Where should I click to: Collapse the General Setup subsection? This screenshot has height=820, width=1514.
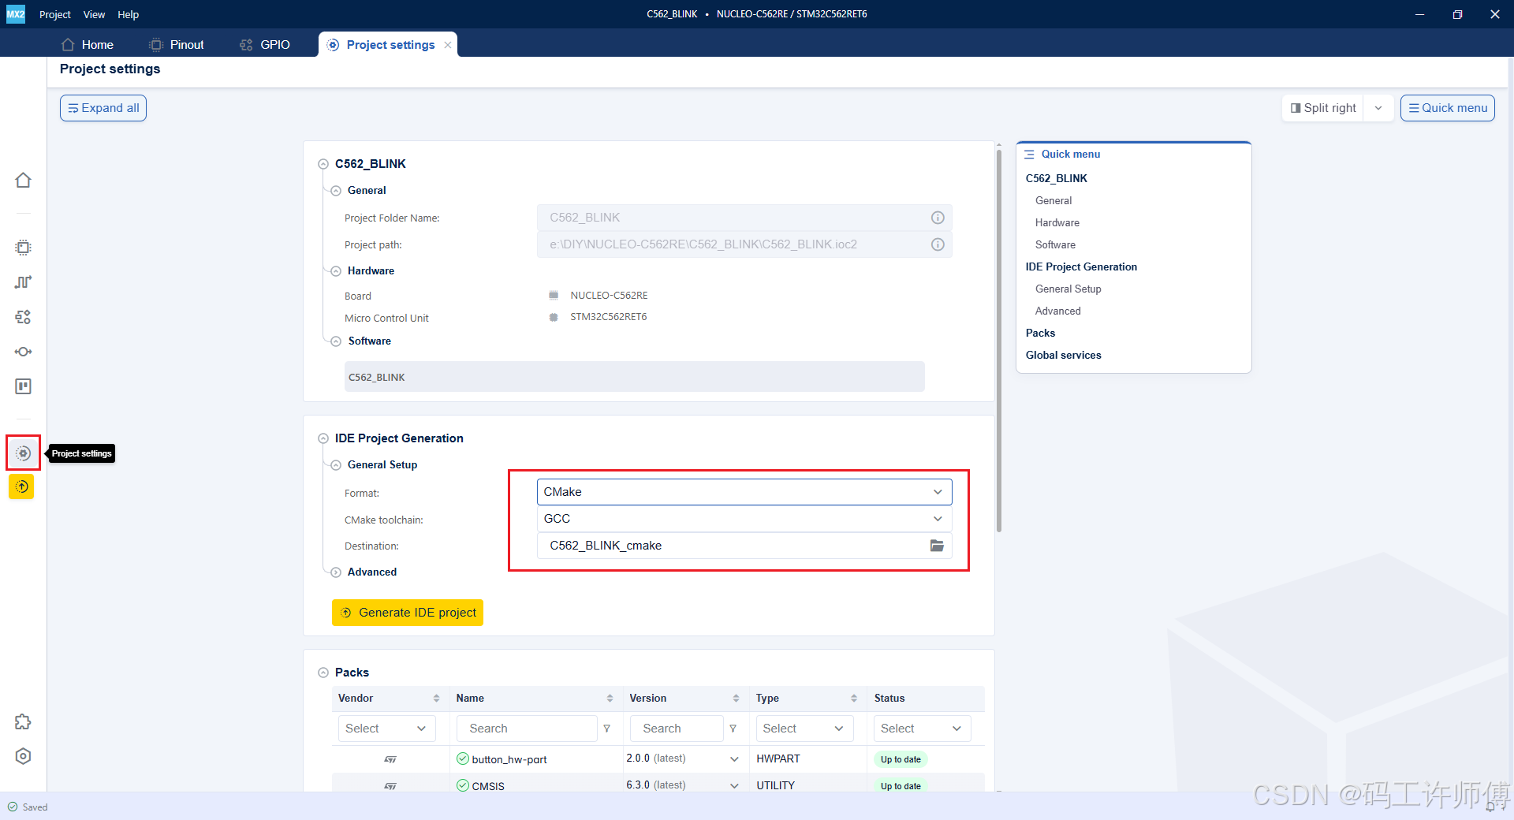click(336, 465)
